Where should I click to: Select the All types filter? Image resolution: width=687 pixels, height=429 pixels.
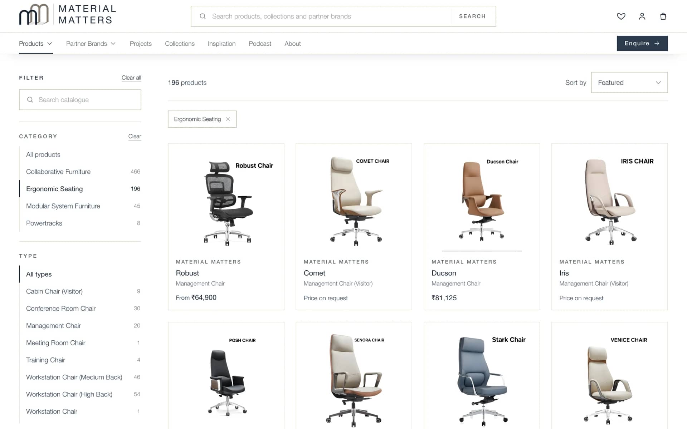coord(80,274)
